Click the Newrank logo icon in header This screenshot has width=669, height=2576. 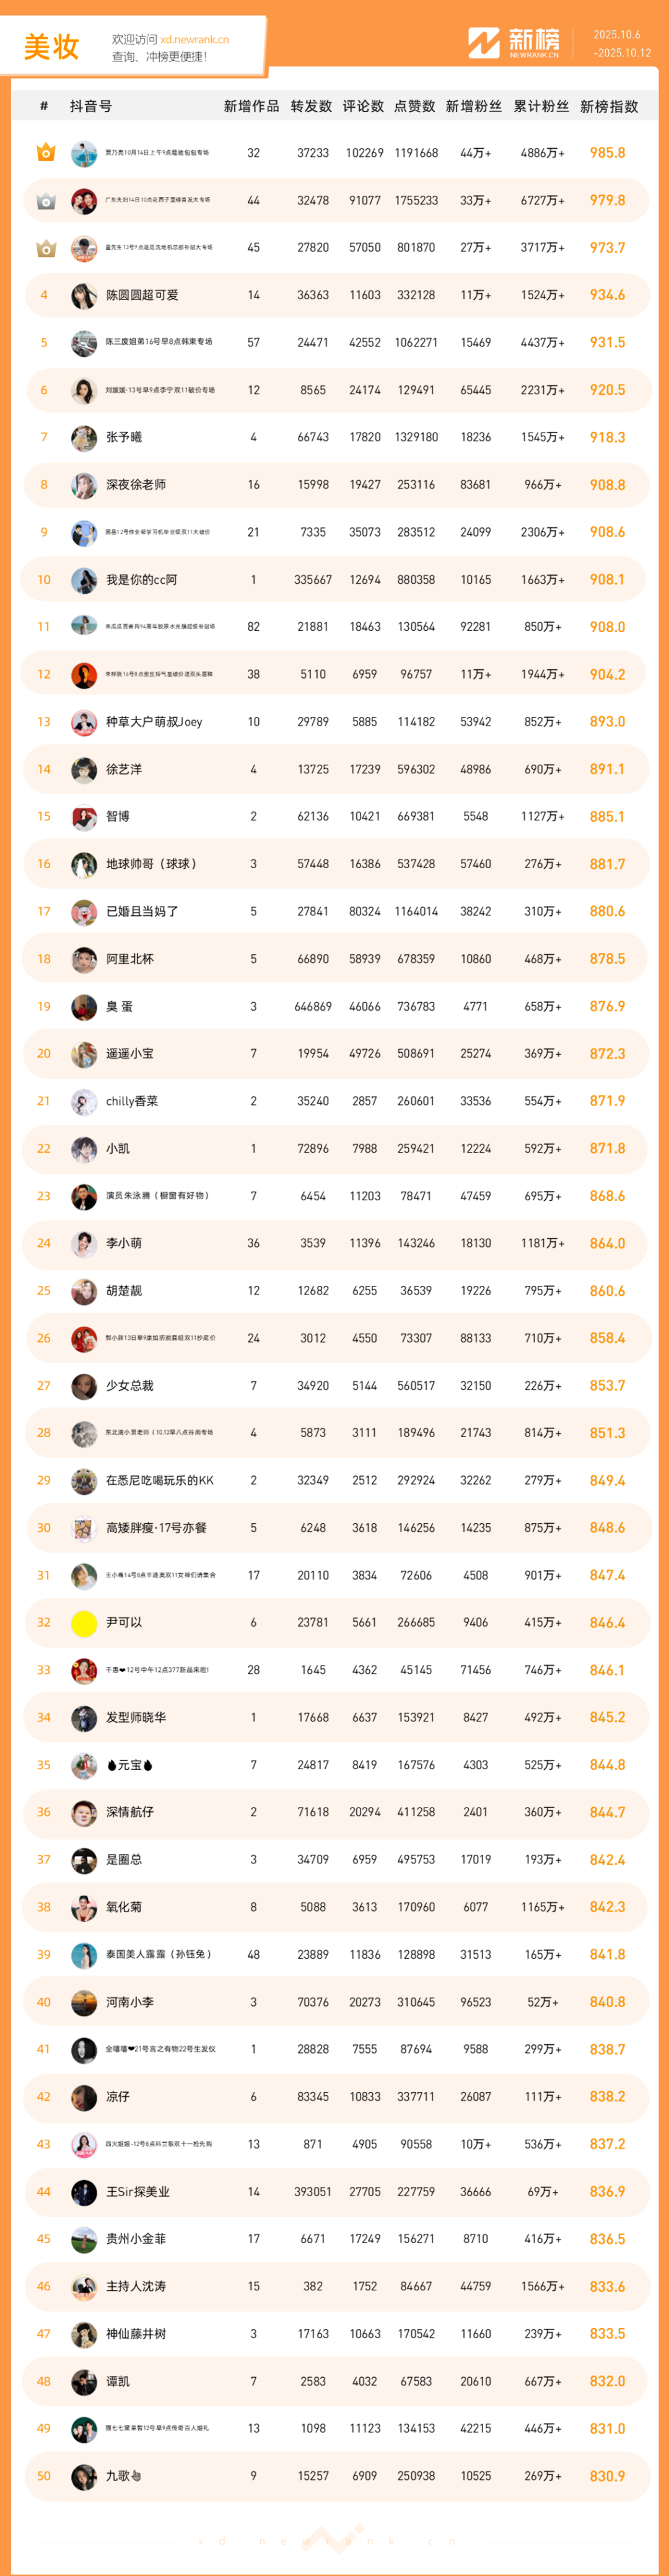coord(484,43)
